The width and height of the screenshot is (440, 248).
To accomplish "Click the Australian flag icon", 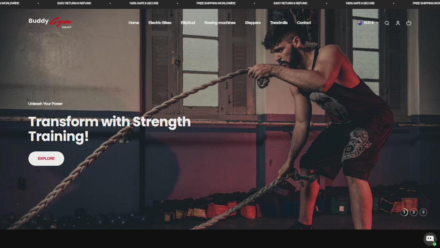I will (360, 23).
